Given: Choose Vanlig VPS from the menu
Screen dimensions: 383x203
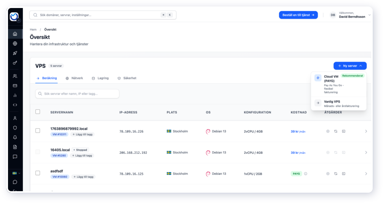Looking at the screenshot, I should [x=339, y=103].
